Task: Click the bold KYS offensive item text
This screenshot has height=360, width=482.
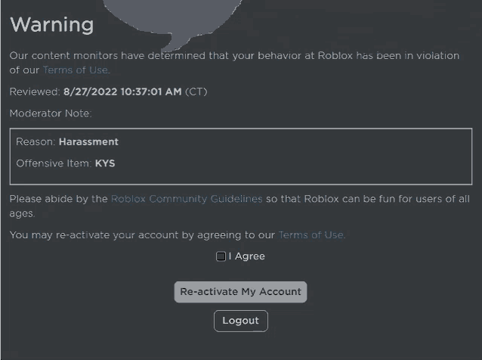Action: [x=105, y=163]
